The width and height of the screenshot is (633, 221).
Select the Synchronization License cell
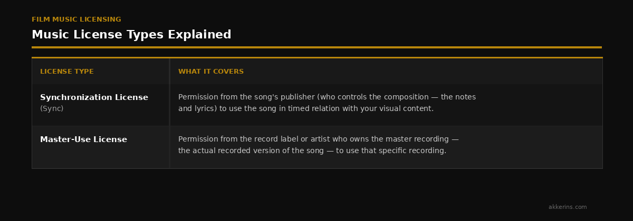tap(100, 105)
